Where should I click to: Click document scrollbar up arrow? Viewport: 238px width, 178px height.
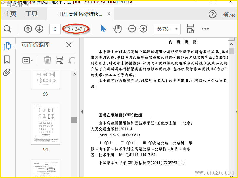point(231,44)
